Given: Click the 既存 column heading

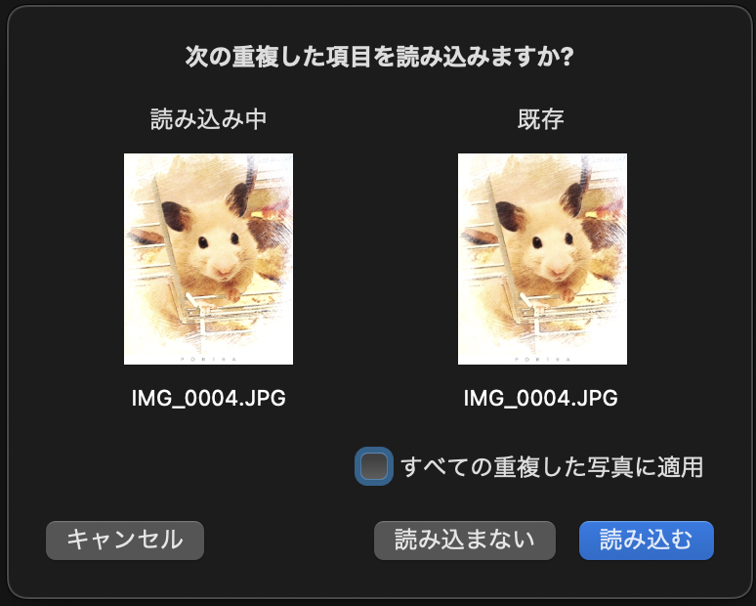Looking at the screenshot, I should point(540,118).
